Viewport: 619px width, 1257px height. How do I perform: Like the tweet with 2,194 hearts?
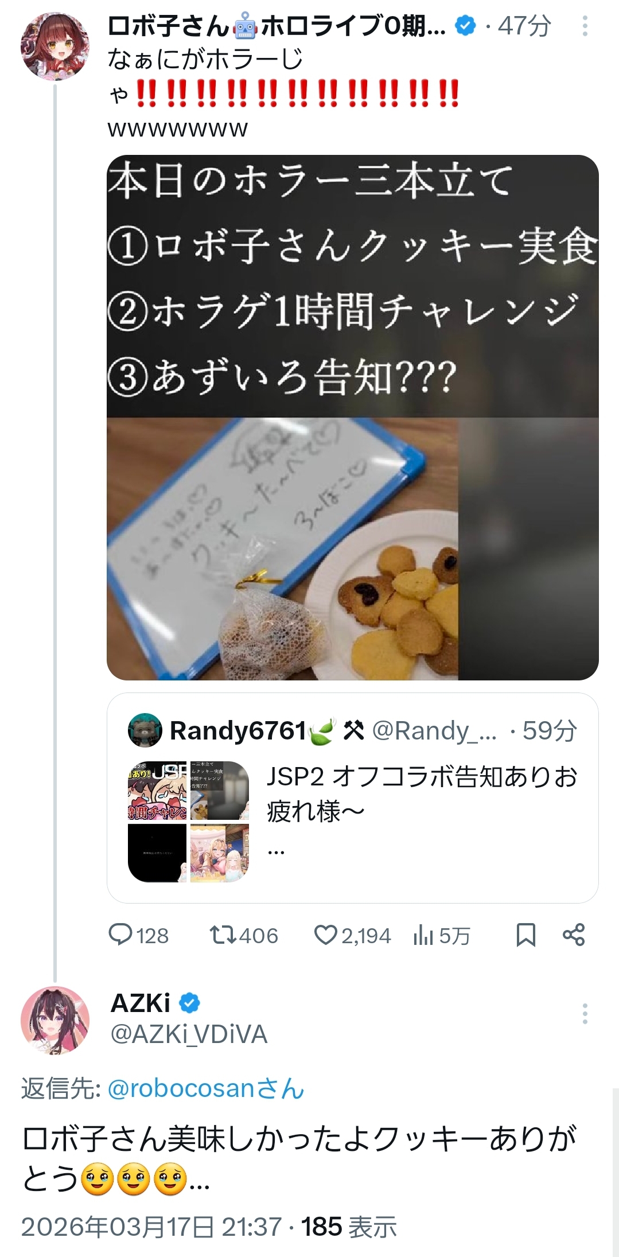(x=325, y=936)
